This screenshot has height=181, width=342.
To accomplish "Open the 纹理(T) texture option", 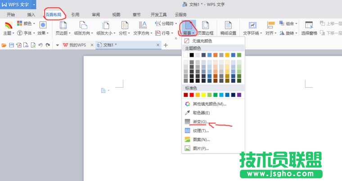I will pos(213,131).
